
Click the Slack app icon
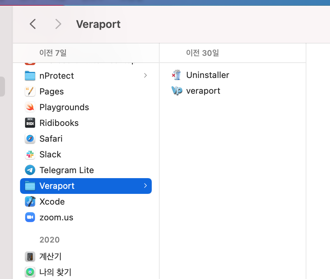(x=30, y=154)
